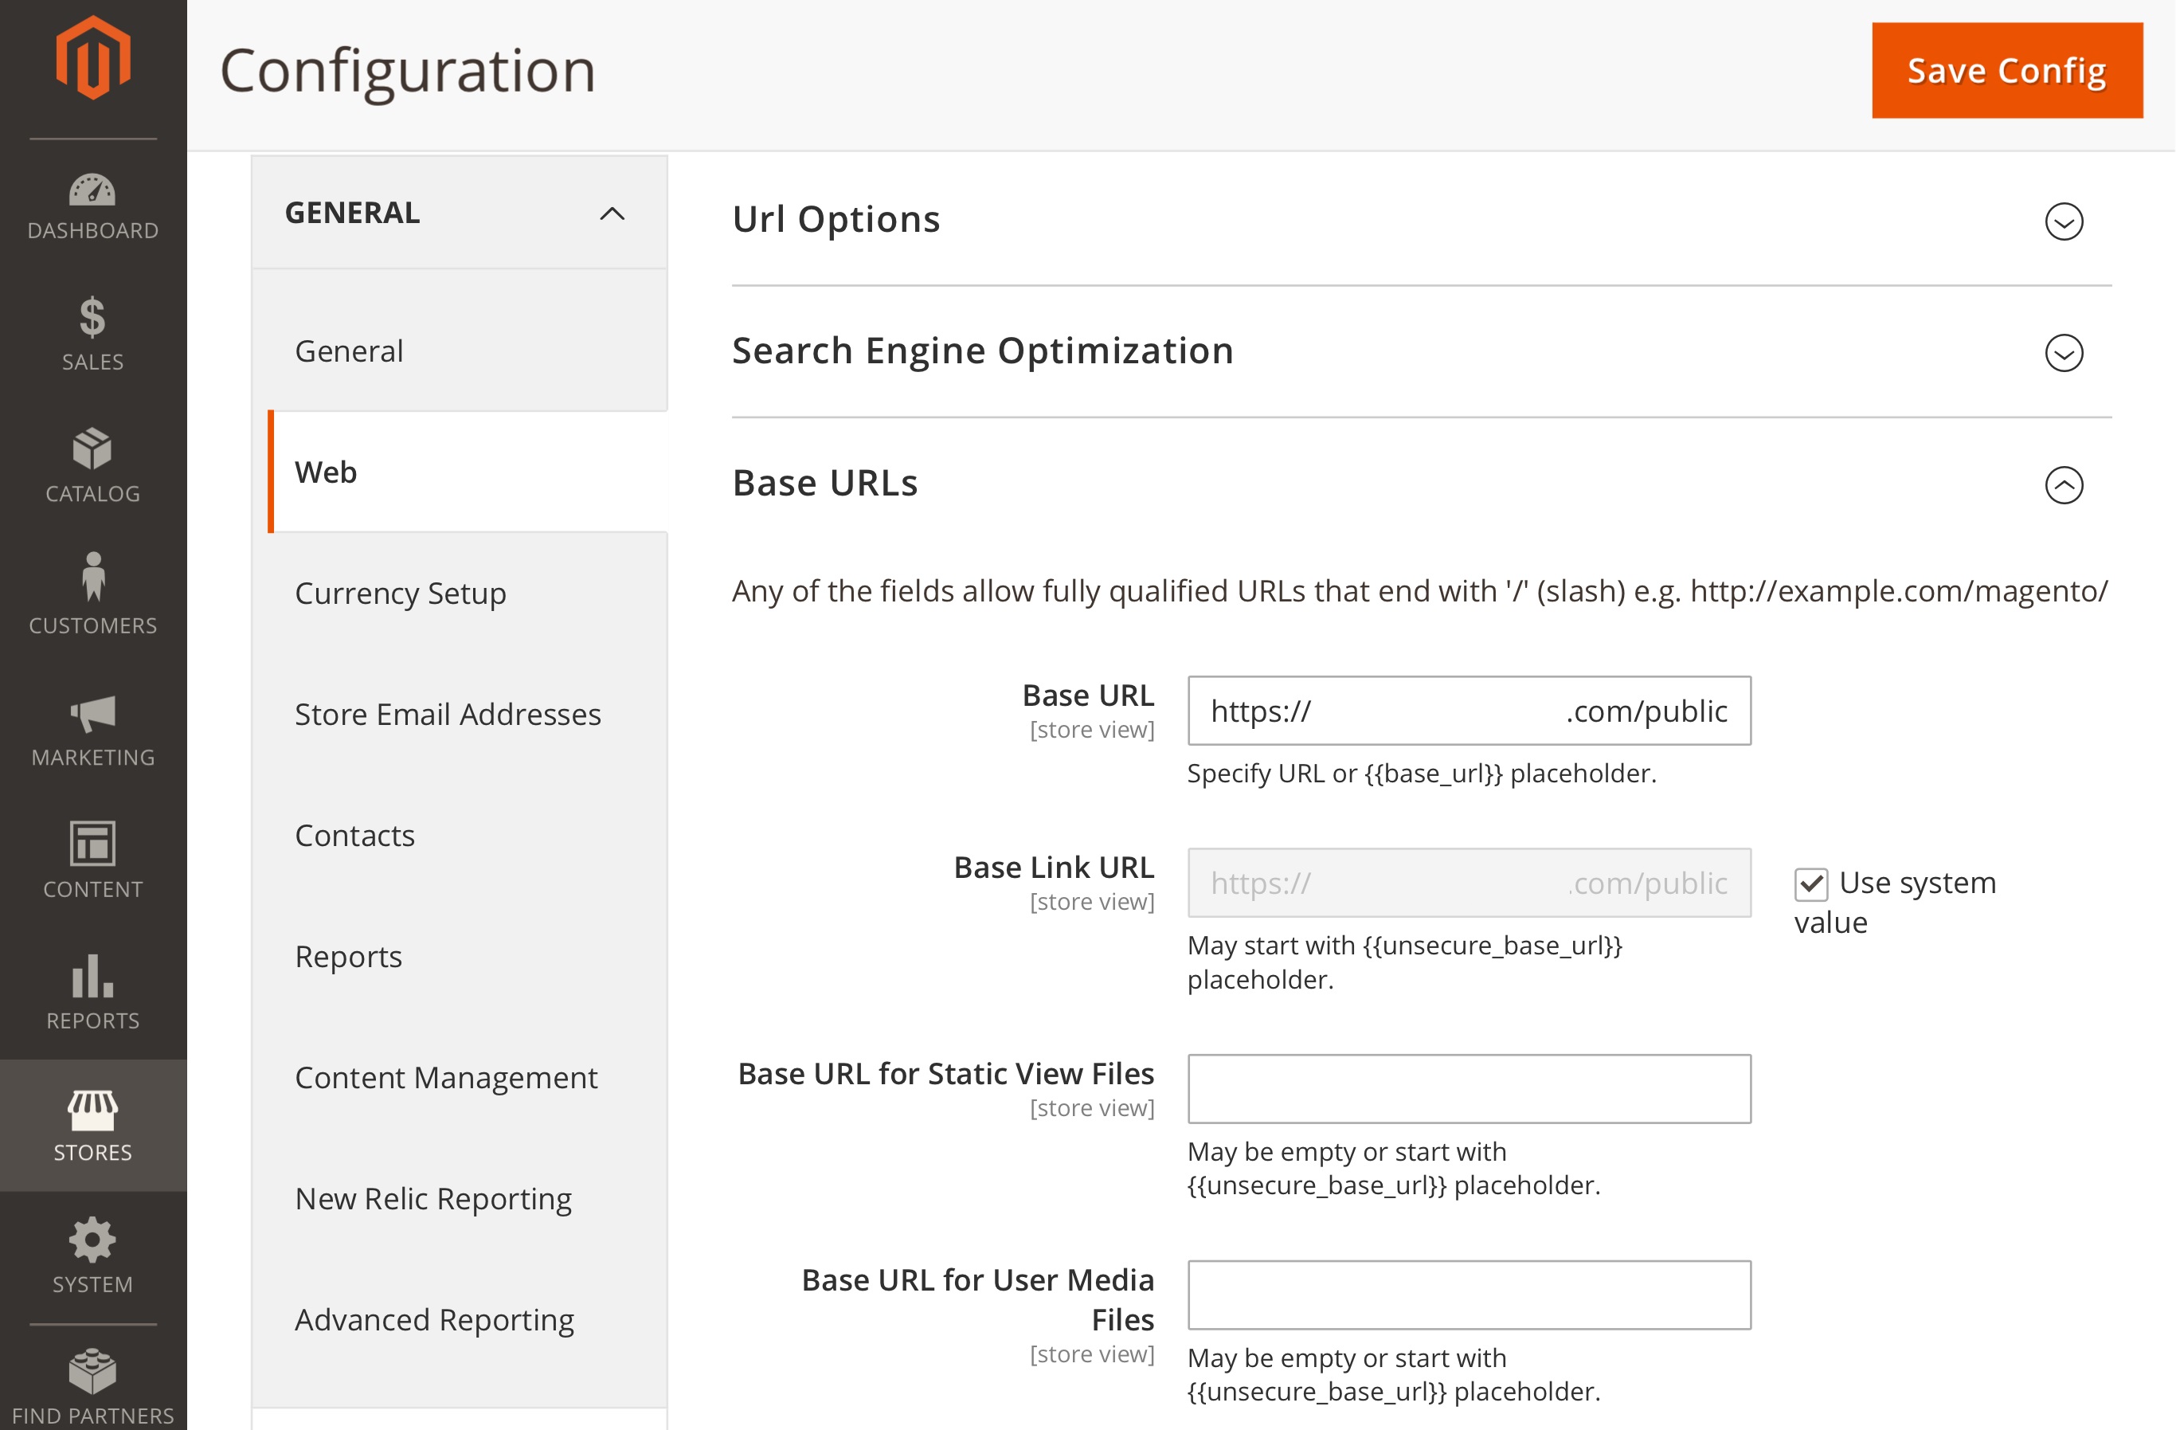Collapse the GENERAL section chevron
The height and width of the screenshot is (1430, 2176).
click(612, 213)
